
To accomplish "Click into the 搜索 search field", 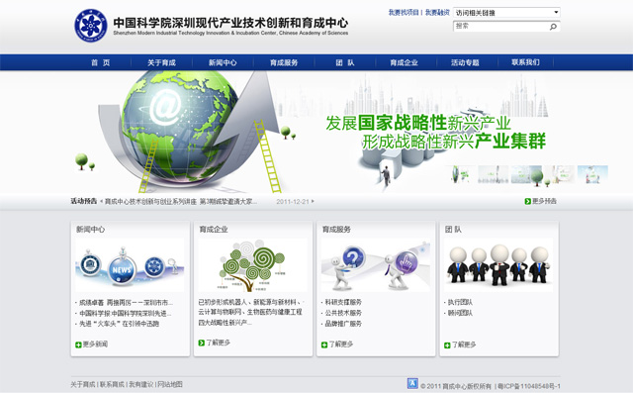I will pyautogui.click(x=501, y=27).
